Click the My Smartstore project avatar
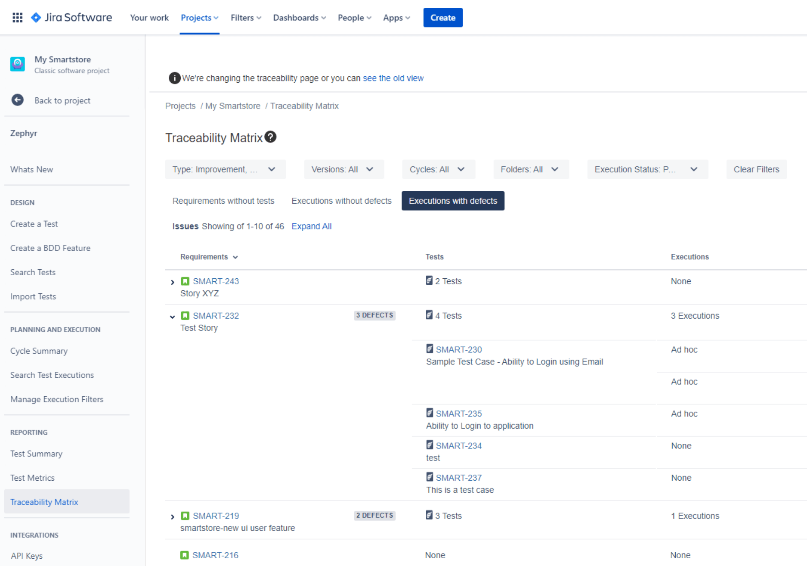The height and width of the screenshot is (566, 807). point(18,64)
